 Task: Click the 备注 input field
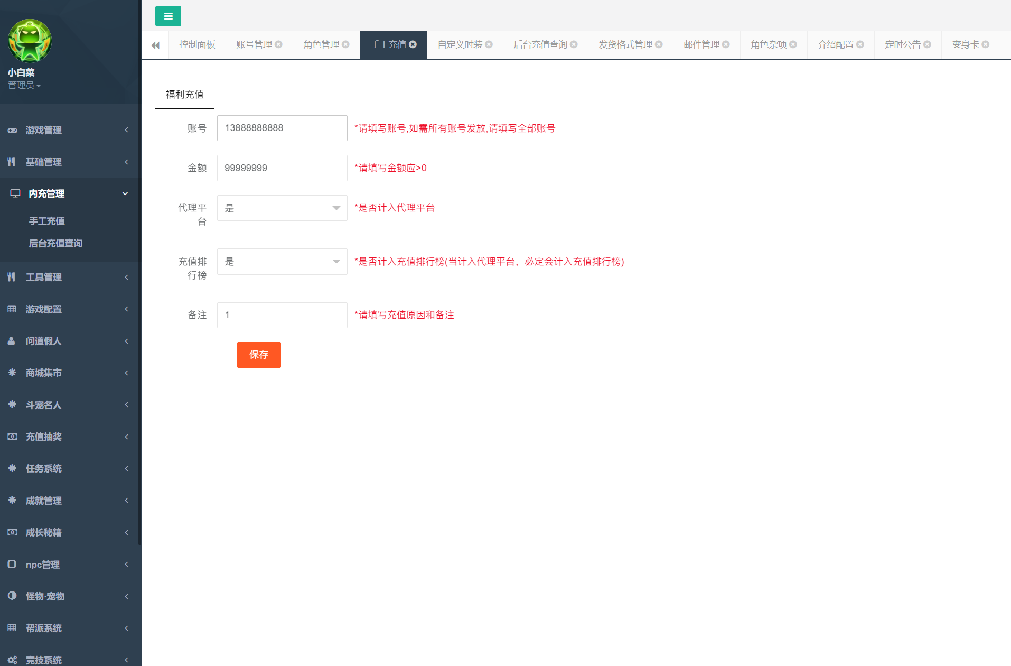(x=282, y=316)
